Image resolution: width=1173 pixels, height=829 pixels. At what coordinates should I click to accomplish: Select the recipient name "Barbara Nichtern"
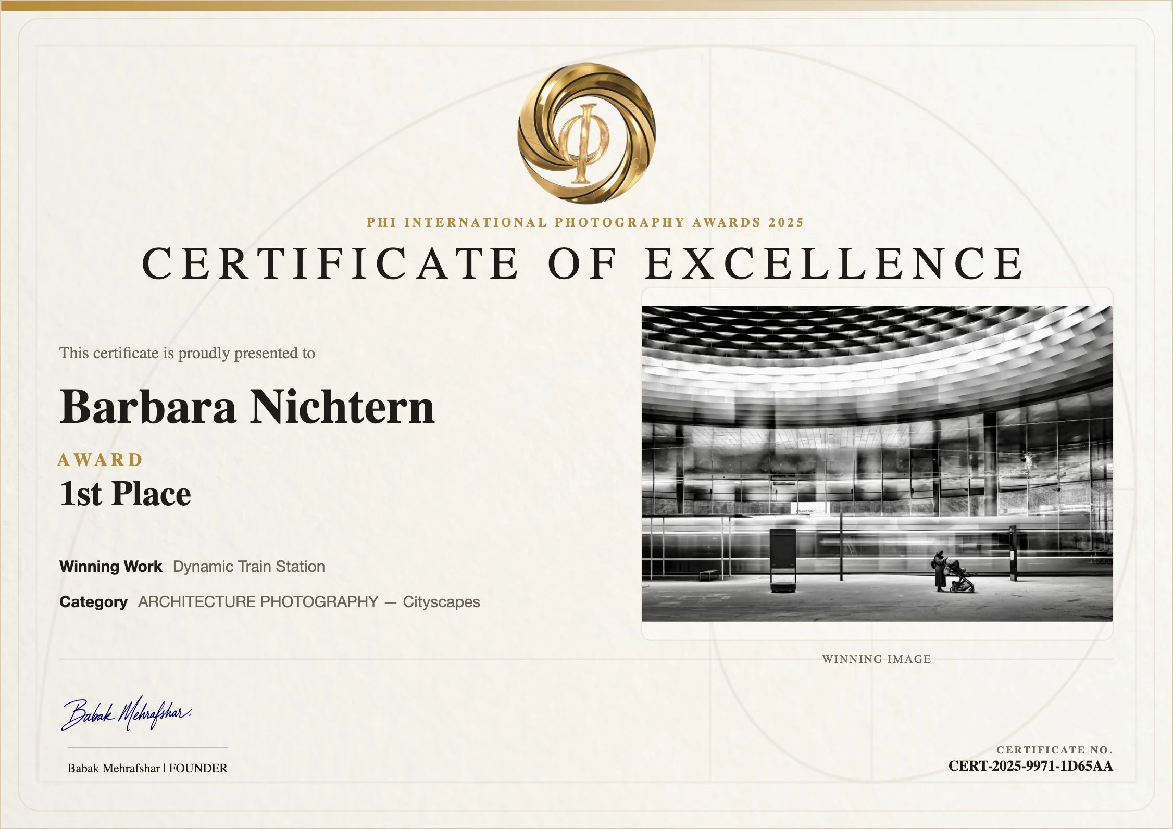[247, 407]
